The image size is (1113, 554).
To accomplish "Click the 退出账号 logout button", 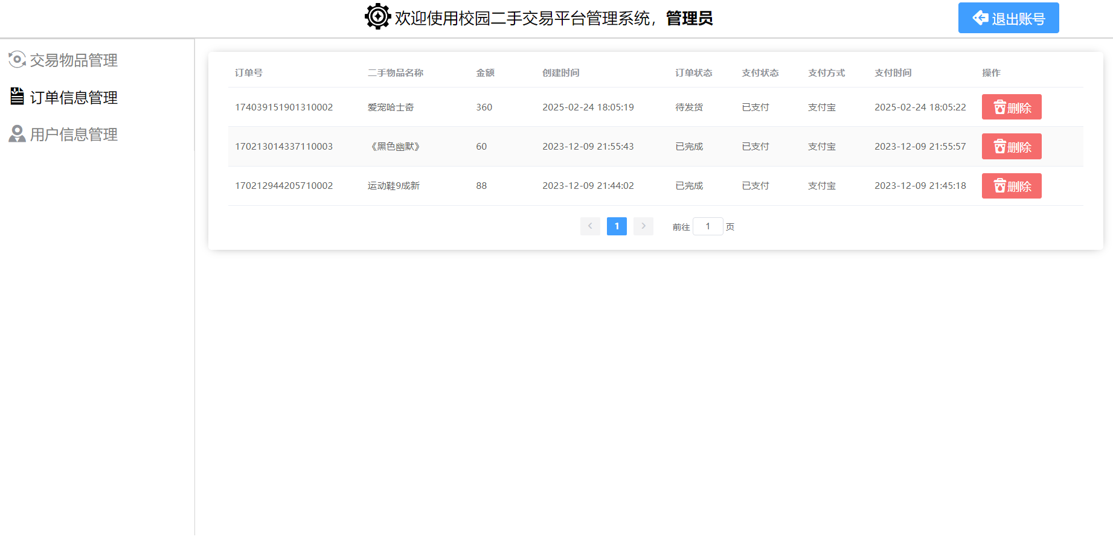I will [1009, 18].
